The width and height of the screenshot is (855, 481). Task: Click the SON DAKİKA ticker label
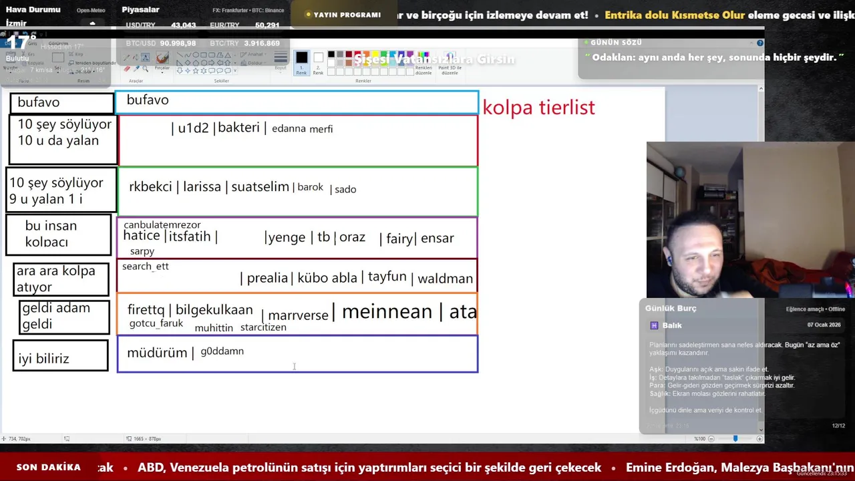(x=48, y=467)
